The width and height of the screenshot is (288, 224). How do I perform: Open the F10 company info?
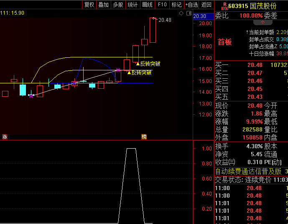[x=162, y=5]
